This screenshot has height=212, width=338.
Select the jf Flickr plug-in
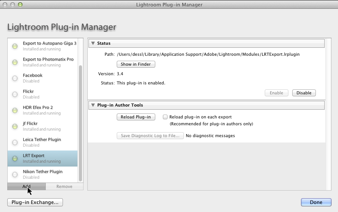pos(42,126)
